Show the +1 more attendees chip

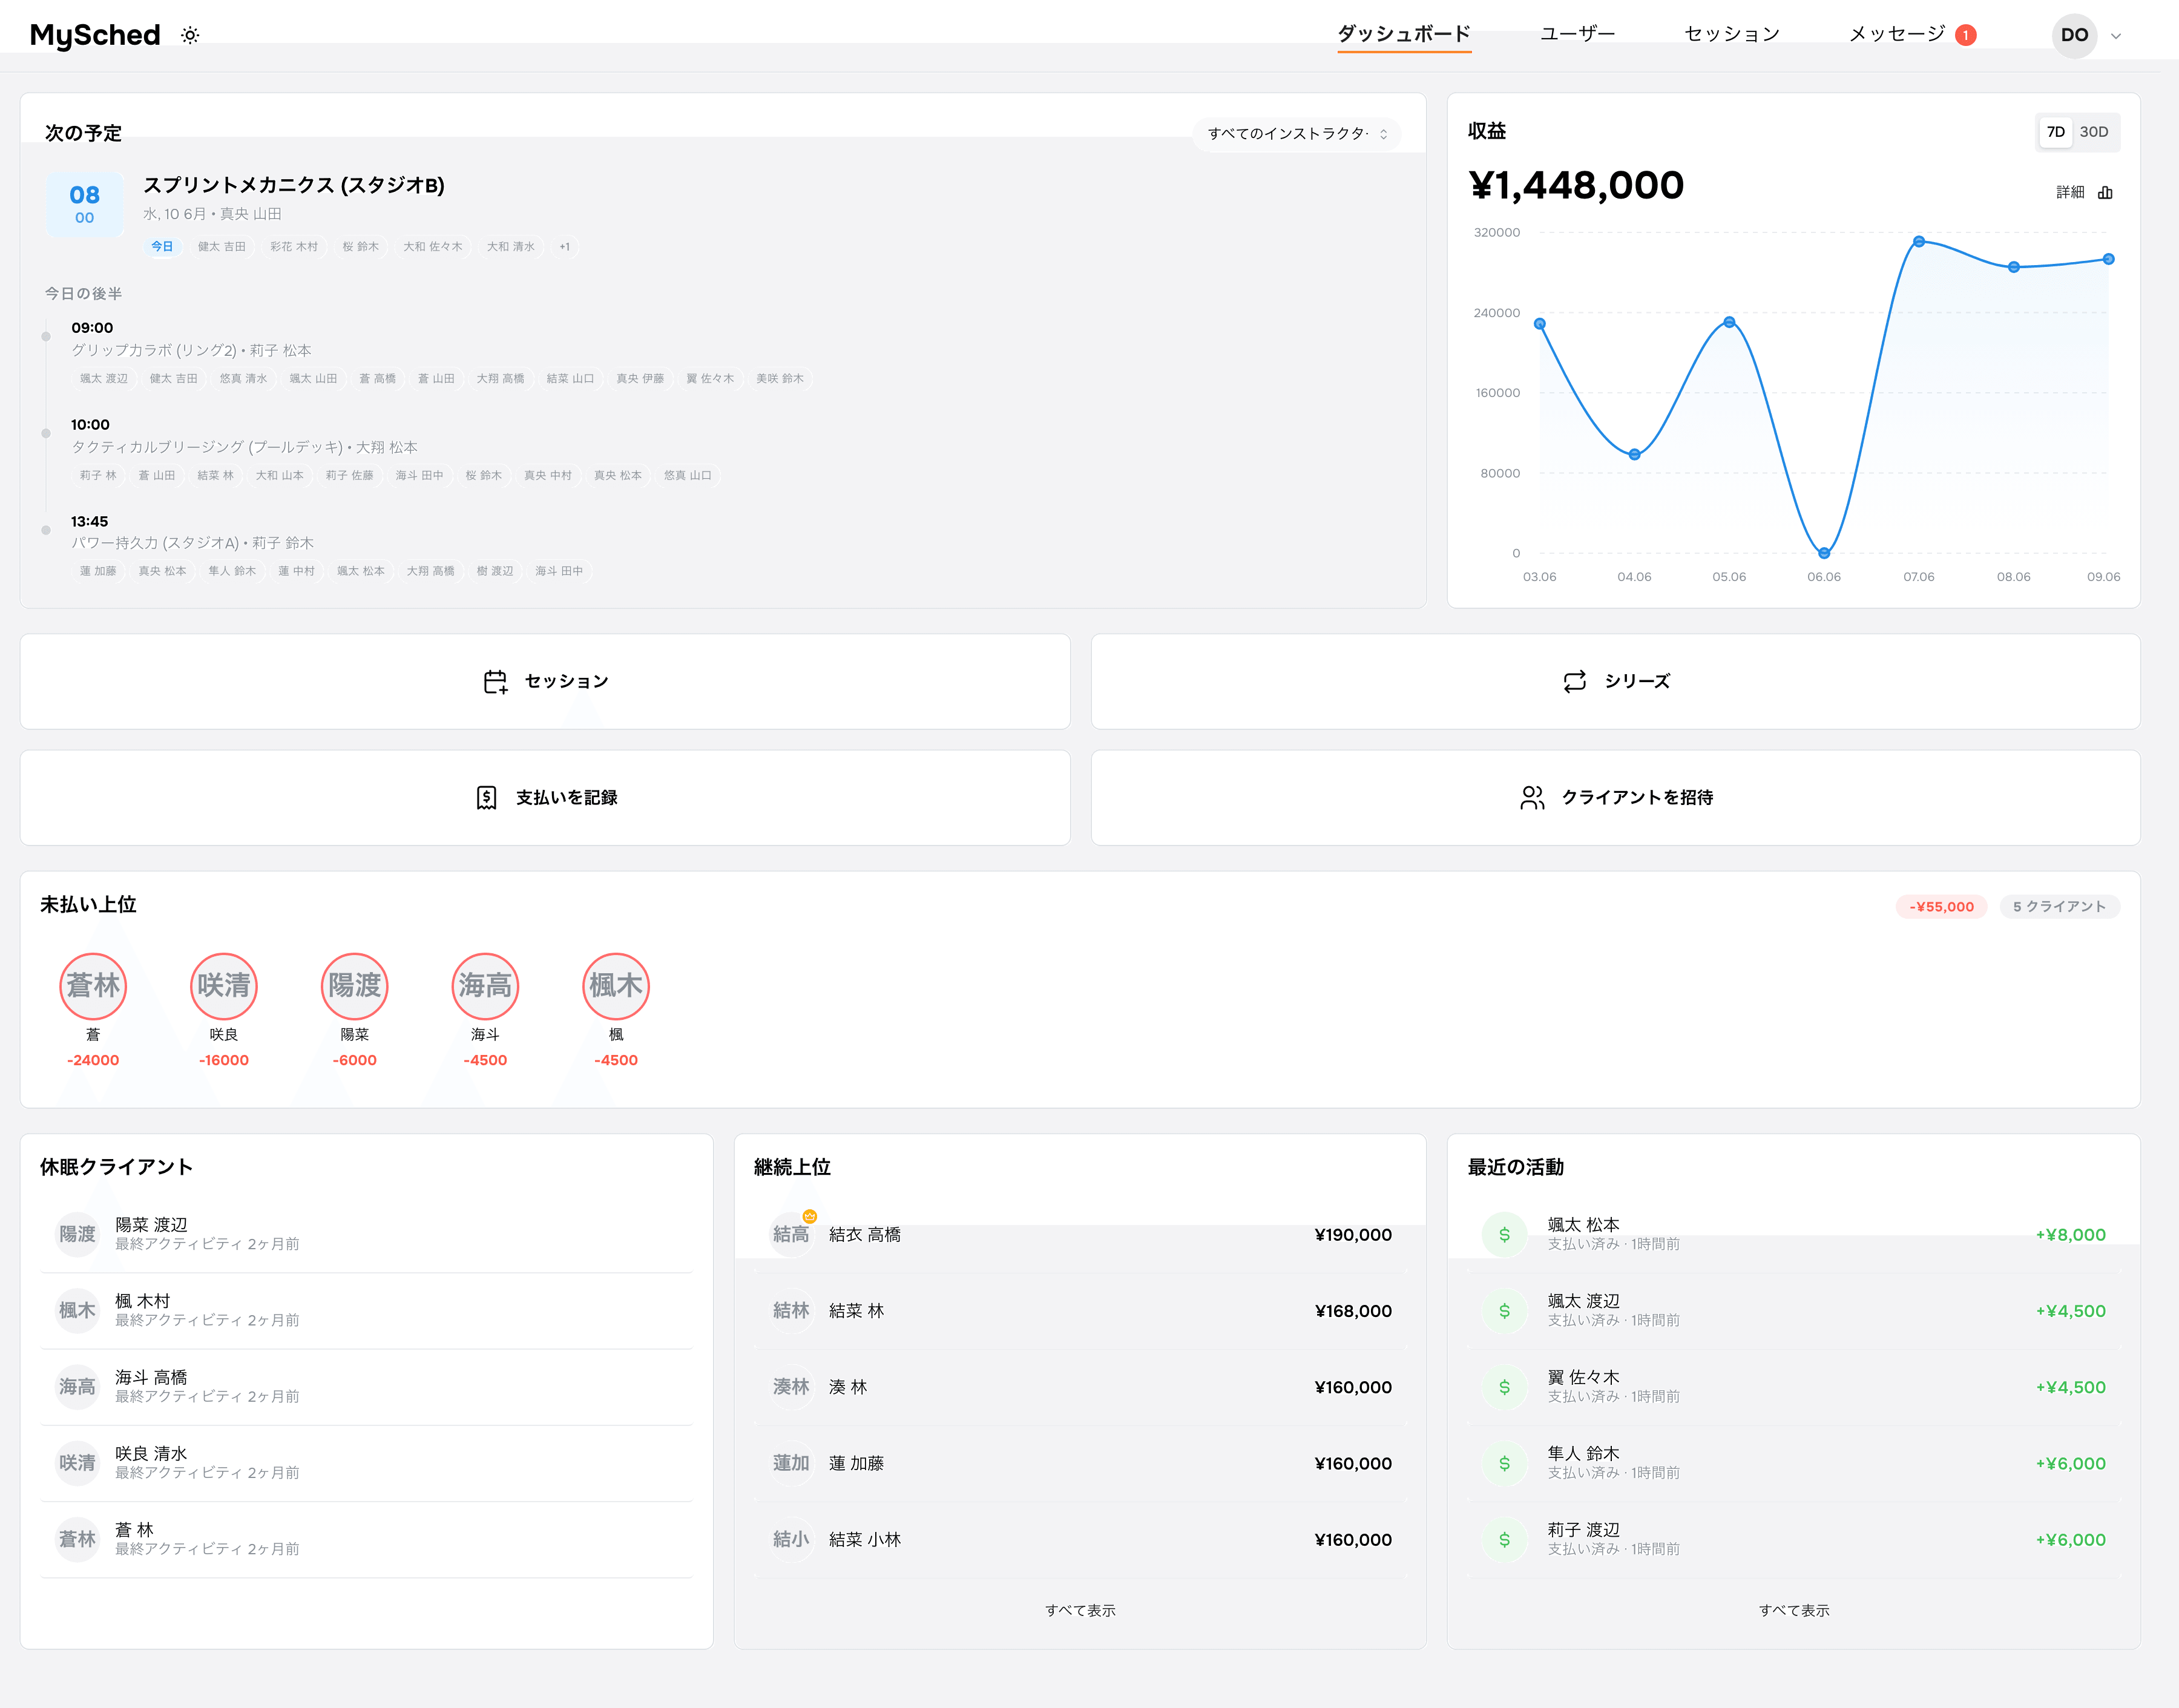click(565, 247)
